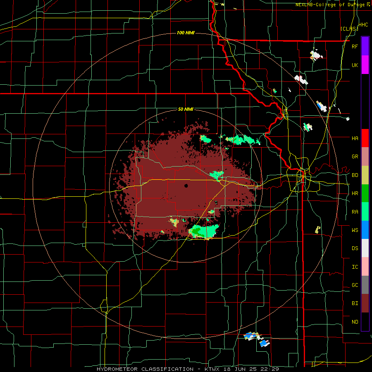This screenshot has height=372, width=372.
Task: Click the "GR" legend label
Action: [x=355, y=157]
